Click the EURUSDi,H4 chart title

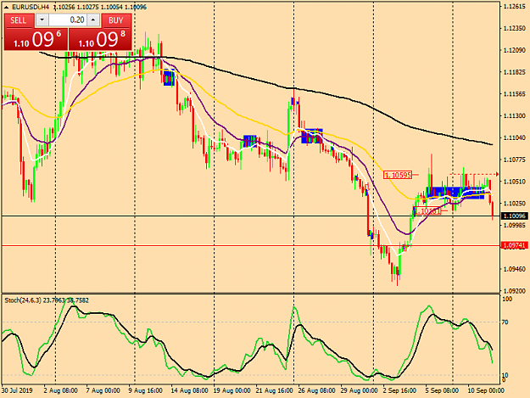pos(31,7)
